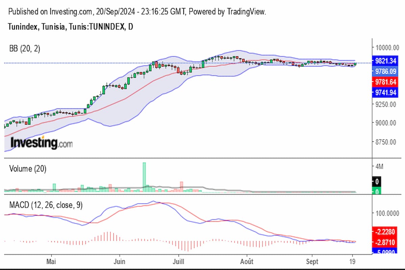Viewport: 405px width, 270px height.
Task: Select the Mai label on time axis
Action: click(x=51, y=262)
